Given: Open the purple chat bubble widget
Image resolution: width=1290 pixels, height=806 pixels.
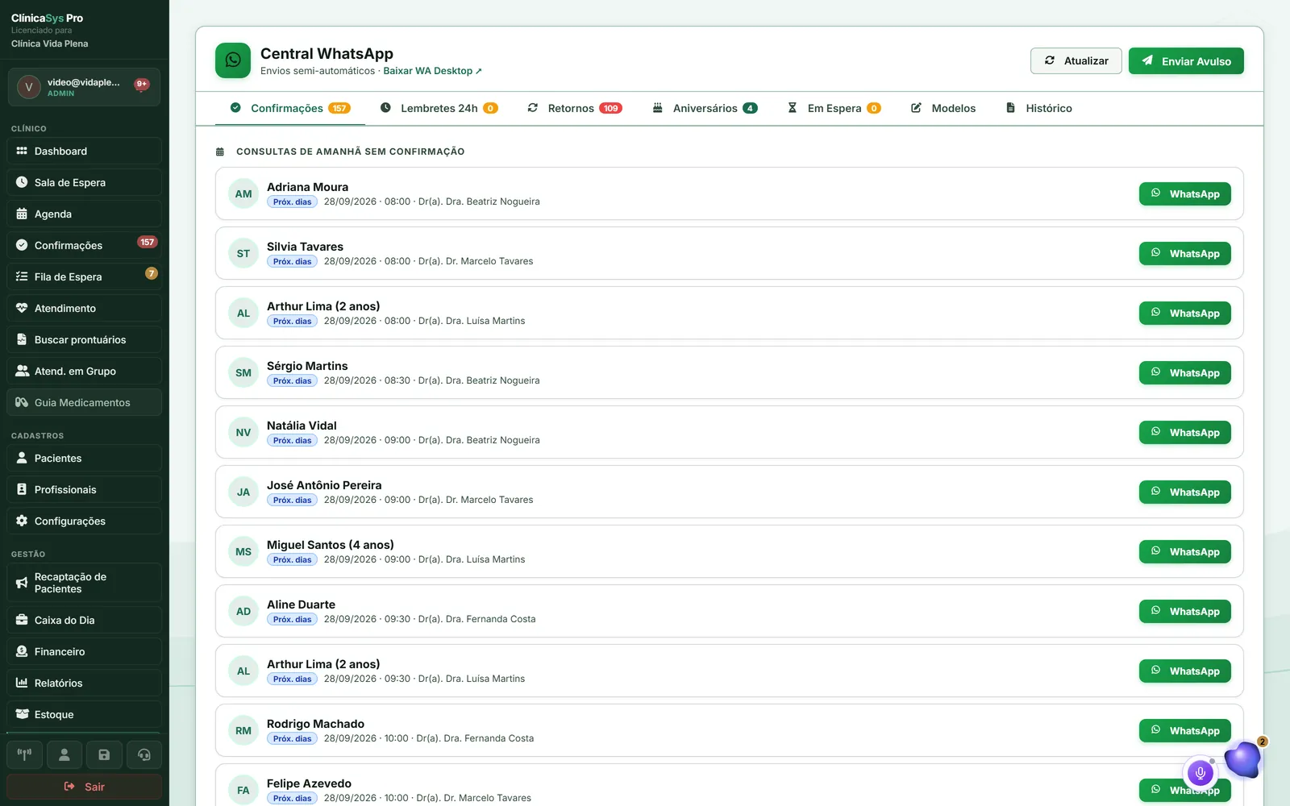Looking at the screenshot, I should 1242,758.
